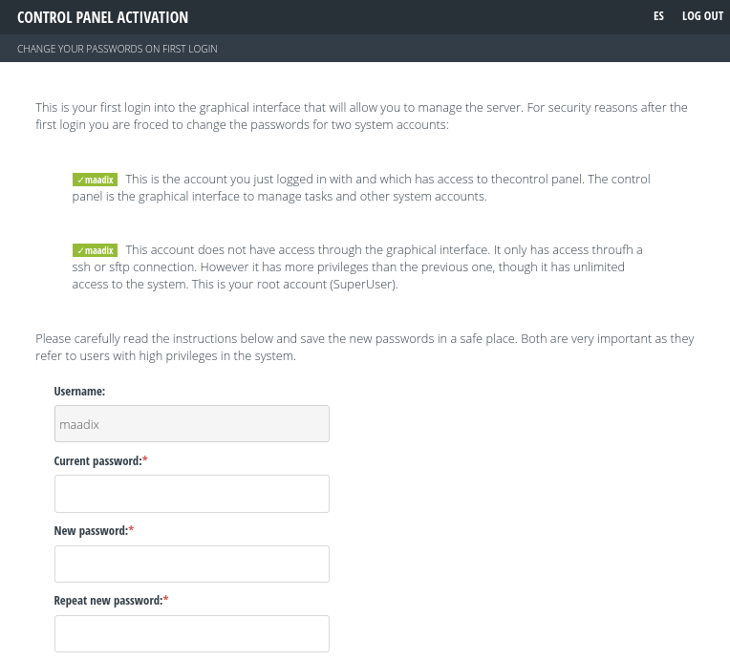Click the Current password label
This screenshot has height=661, width=730.
coord(97,461)
